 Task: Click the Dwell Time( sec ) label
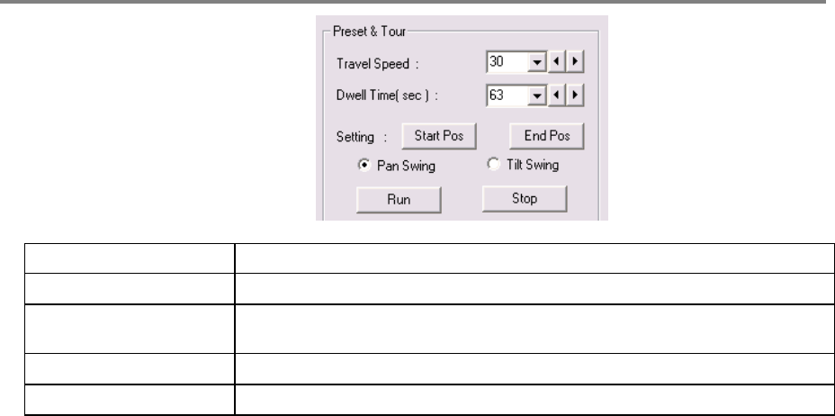click(374, 94)
